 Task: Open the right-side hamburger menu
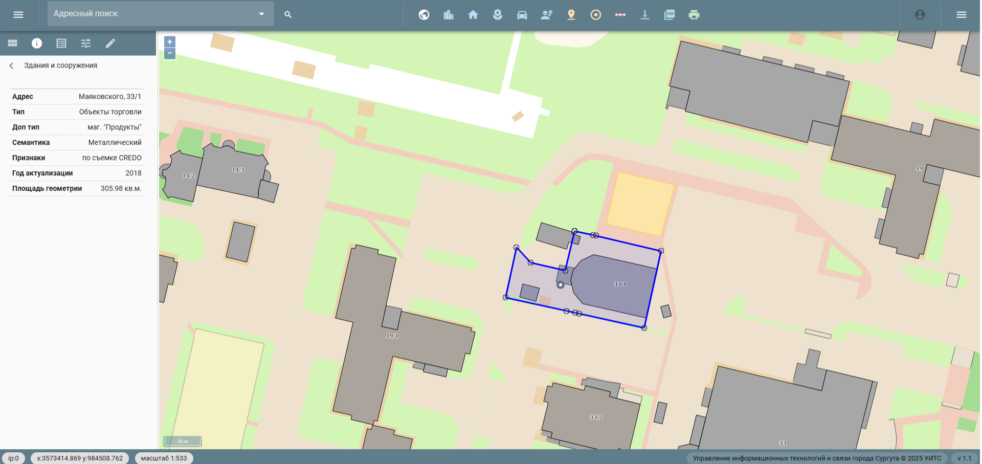click(x=962, y=15)
